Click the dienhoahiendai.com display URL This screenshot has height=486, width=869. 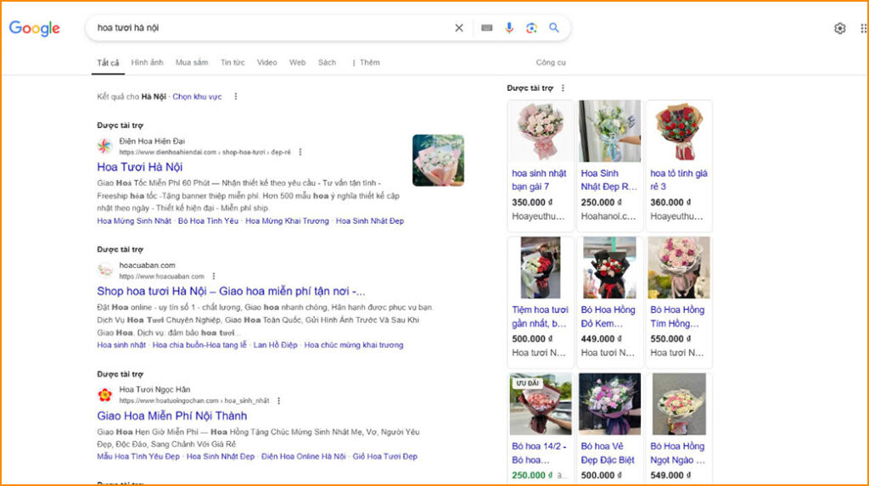(x=205, y=152)
